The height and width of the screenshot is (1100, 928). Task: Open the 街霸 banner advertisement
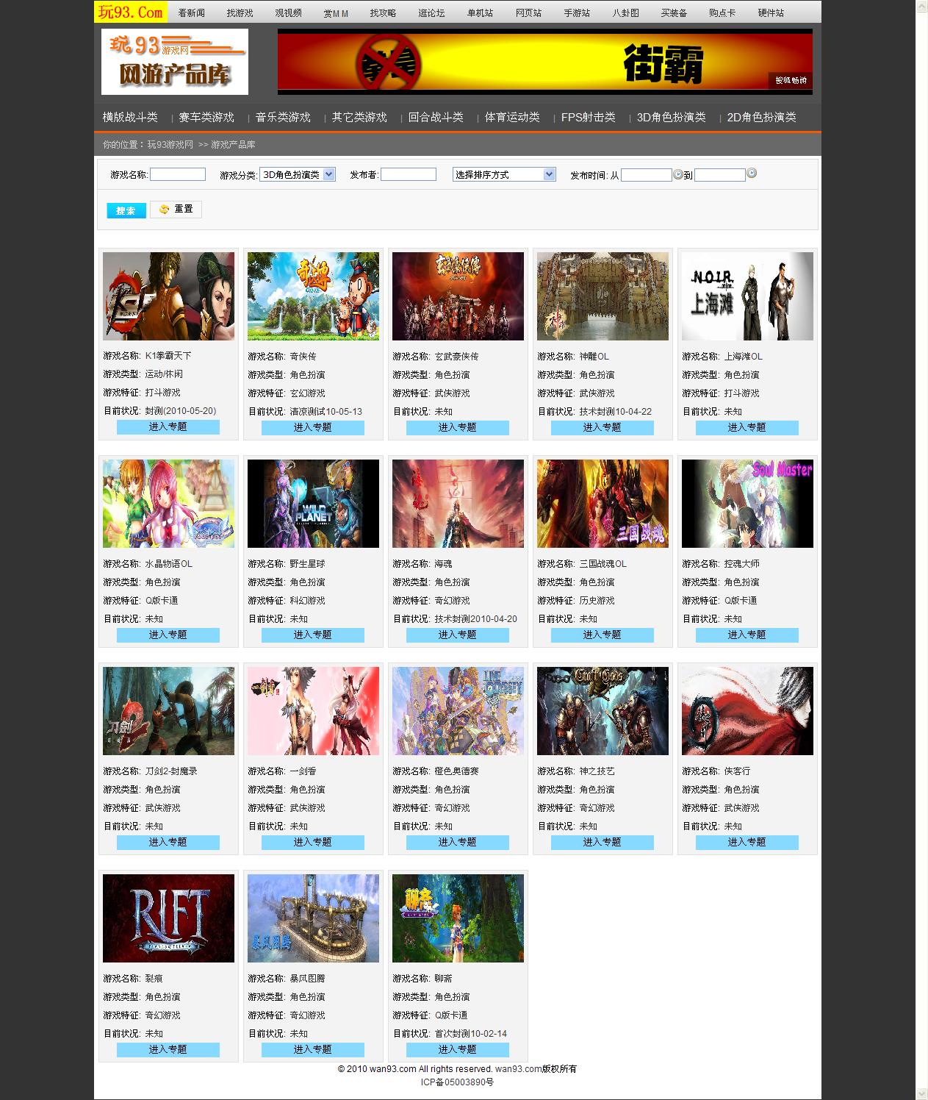(545, 62)
